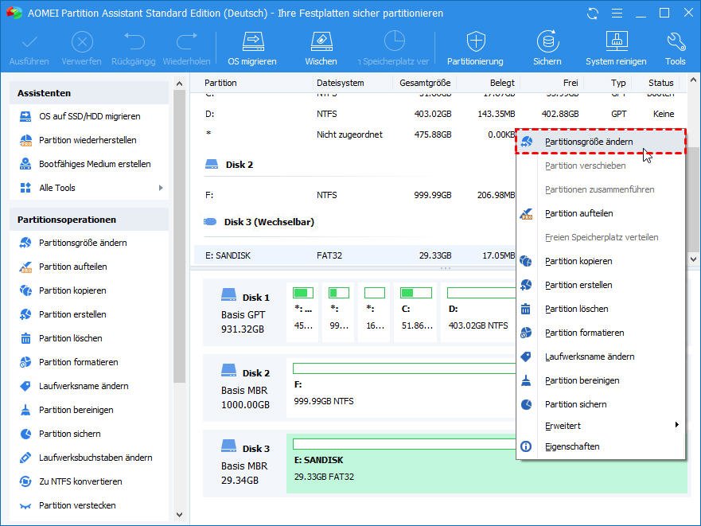Screen dimensions: 701x526
Task: Launch System reinigen from toolbar
Action: [x=616, y=48]
